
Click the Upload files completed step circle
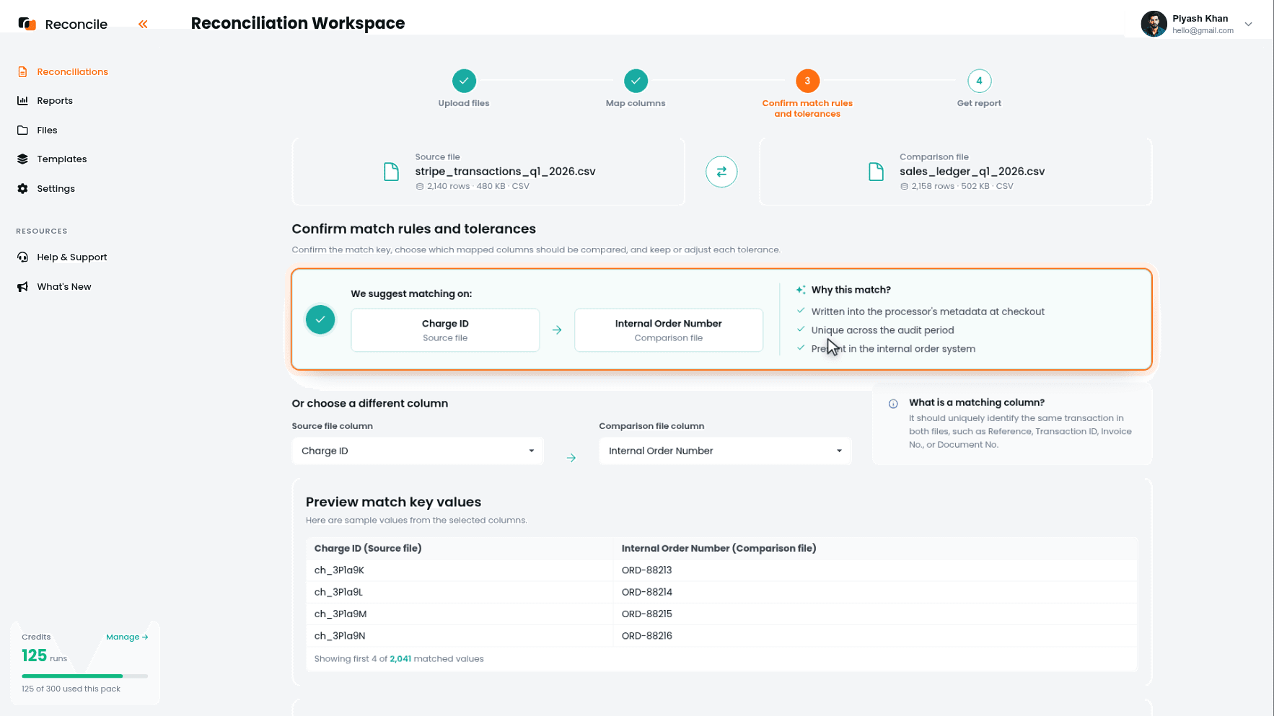point(464,81)
